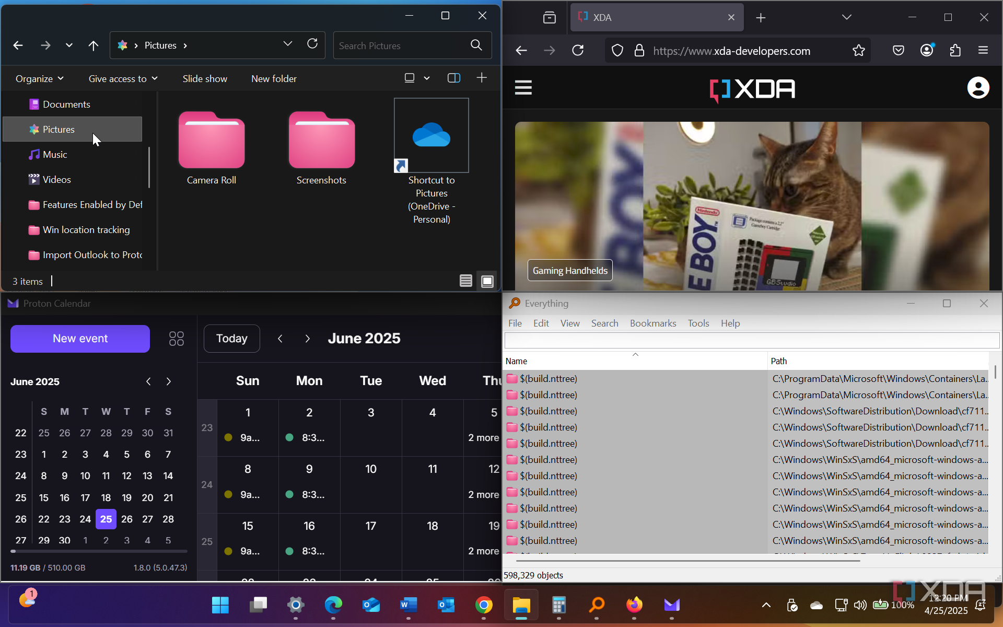Select date 25 in the mini calendar
Viewport: 1003px width, 627px height.
[106, 519]
